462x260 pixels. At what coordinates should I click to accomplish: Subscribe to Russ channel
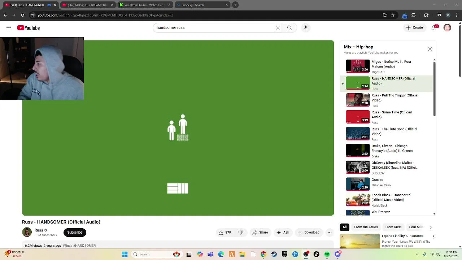pyautogui.click(x=75, y=232)
